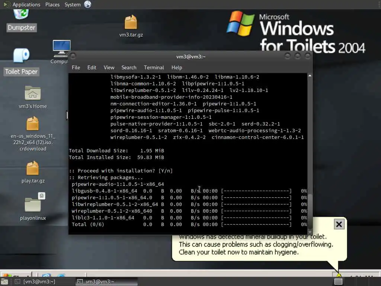
Task: Click the 'Proceed with installation? [Y/n]' line
Action: tap(121, 171)
